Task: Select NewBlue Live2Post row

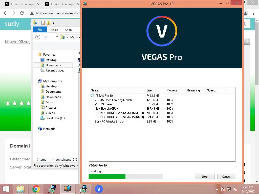Action: click(162, 109)
